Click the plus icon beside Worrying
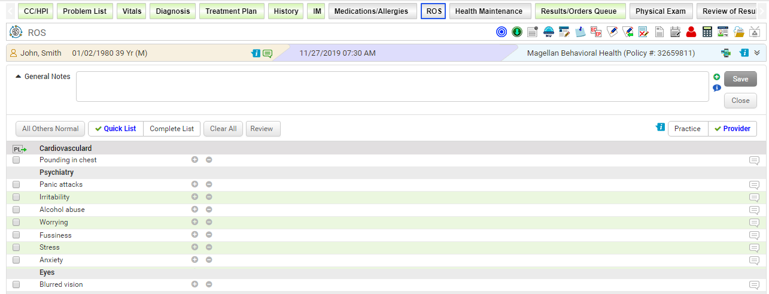The height and width of the screenshot is (294, 769). [194, 222]
